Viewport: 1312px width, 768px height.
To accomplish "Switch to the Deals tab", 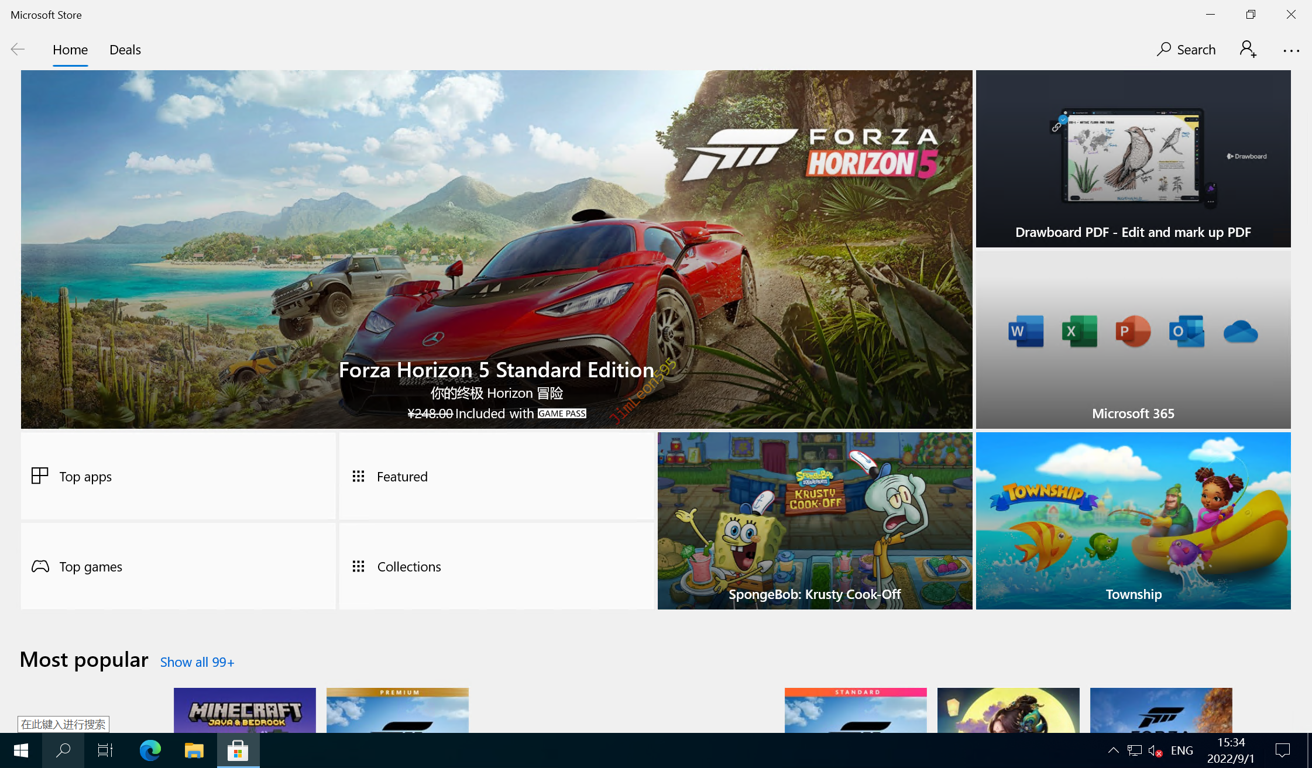I will [x=125, y=50].
